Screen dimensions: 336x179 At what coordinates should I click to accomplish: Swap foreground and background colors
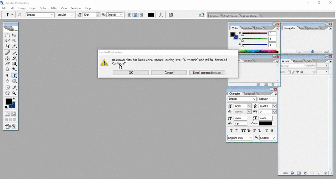pos(14,99)
